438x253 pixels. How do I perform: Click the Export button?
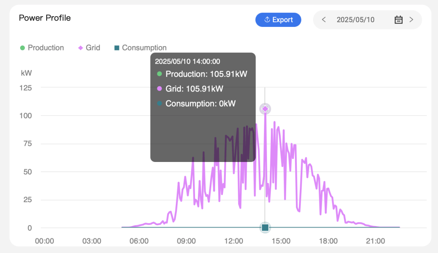[x=278, y=20]
